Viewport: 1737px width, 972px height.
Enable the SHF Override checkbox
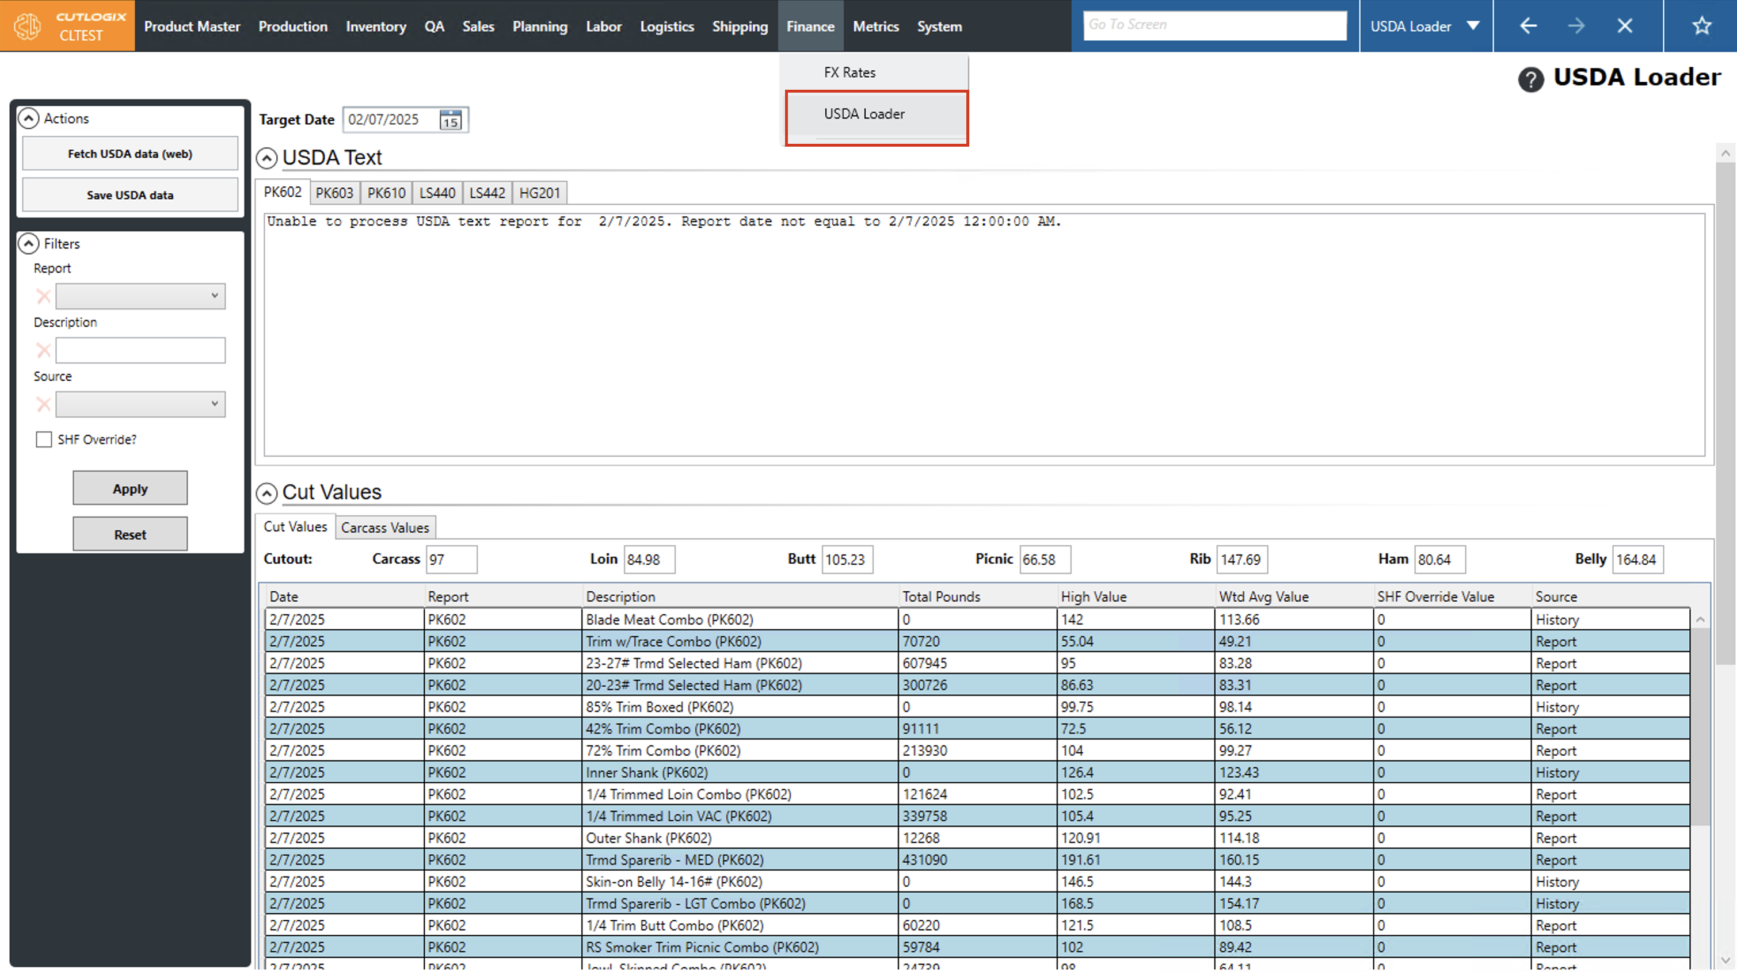click(44, 439)
